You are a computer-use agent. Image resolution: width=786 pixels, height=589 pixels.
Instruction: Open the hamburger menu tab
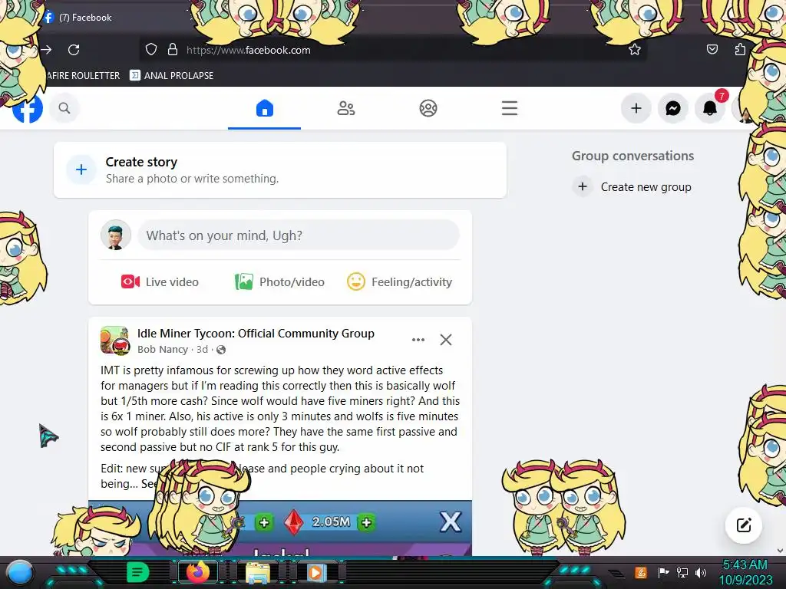510,108
